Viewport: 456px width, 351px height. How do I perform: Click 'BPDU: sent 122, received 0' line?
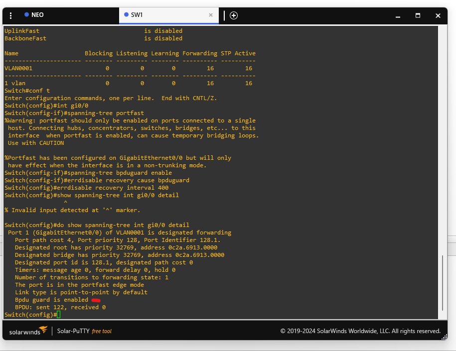coord(60,307)
